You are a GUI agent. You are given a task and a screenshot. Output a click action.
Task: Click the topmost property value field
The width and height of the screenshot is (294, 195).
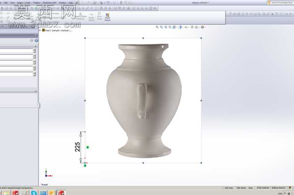pos(16,51)
